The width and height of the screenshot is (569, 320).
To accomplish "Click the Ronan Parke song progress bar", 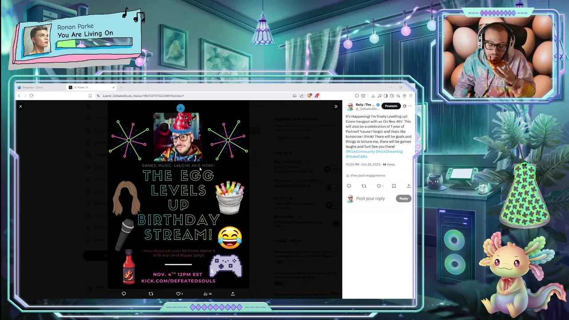I will [94, 43].
